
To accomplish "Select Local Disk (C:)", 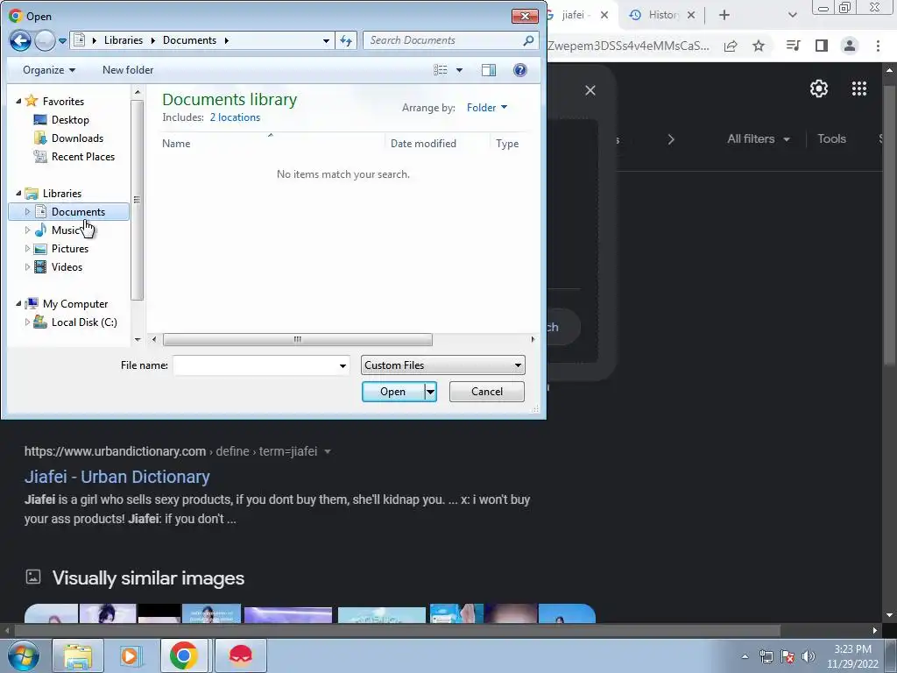I will (x=84, y=322).
